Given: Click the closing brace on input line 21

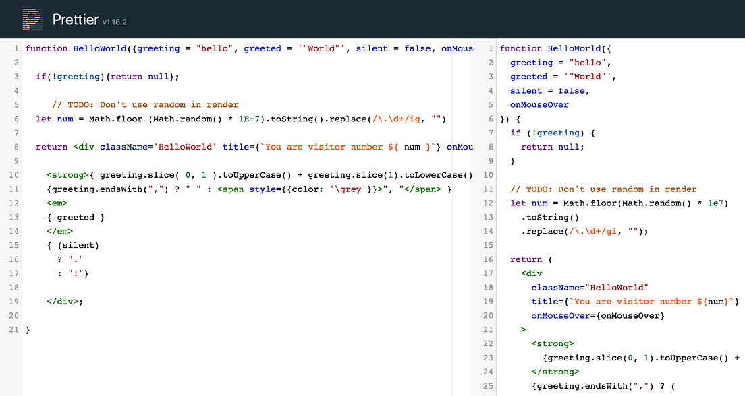Looking at the screenshot, I should tap(27, 329).
